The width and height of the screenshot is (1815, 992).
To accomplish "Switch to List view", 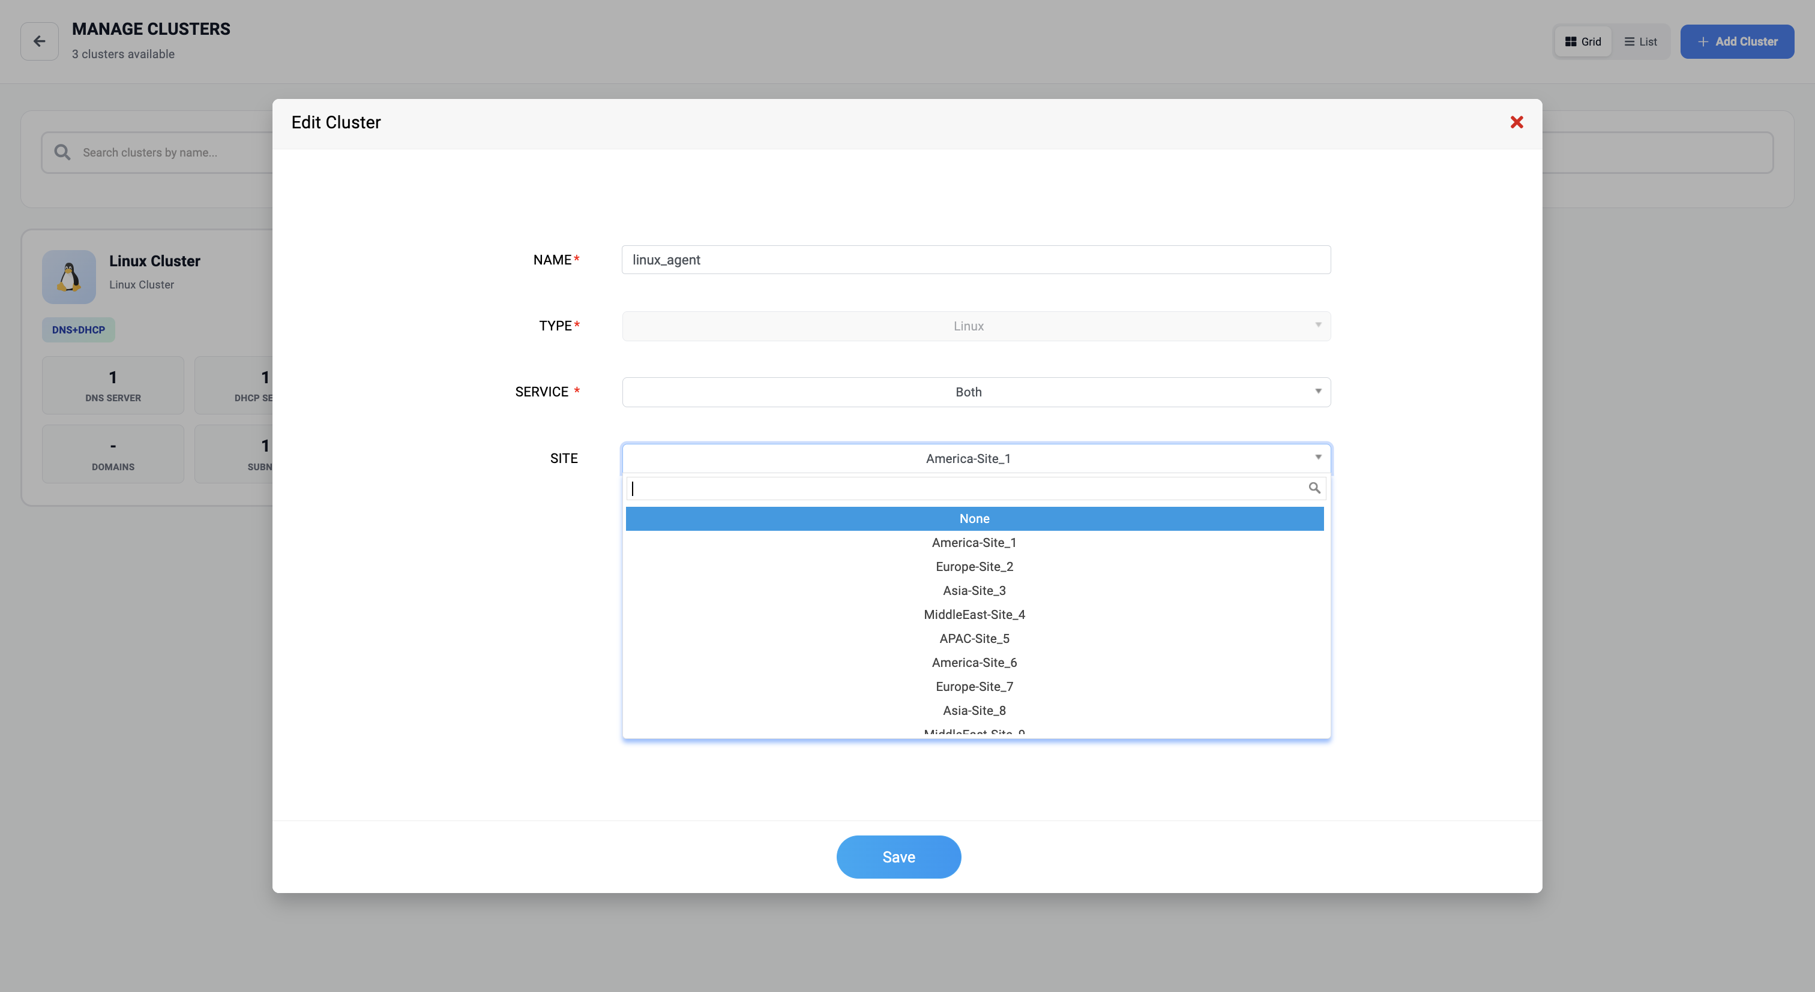I will coord(1640,41).
